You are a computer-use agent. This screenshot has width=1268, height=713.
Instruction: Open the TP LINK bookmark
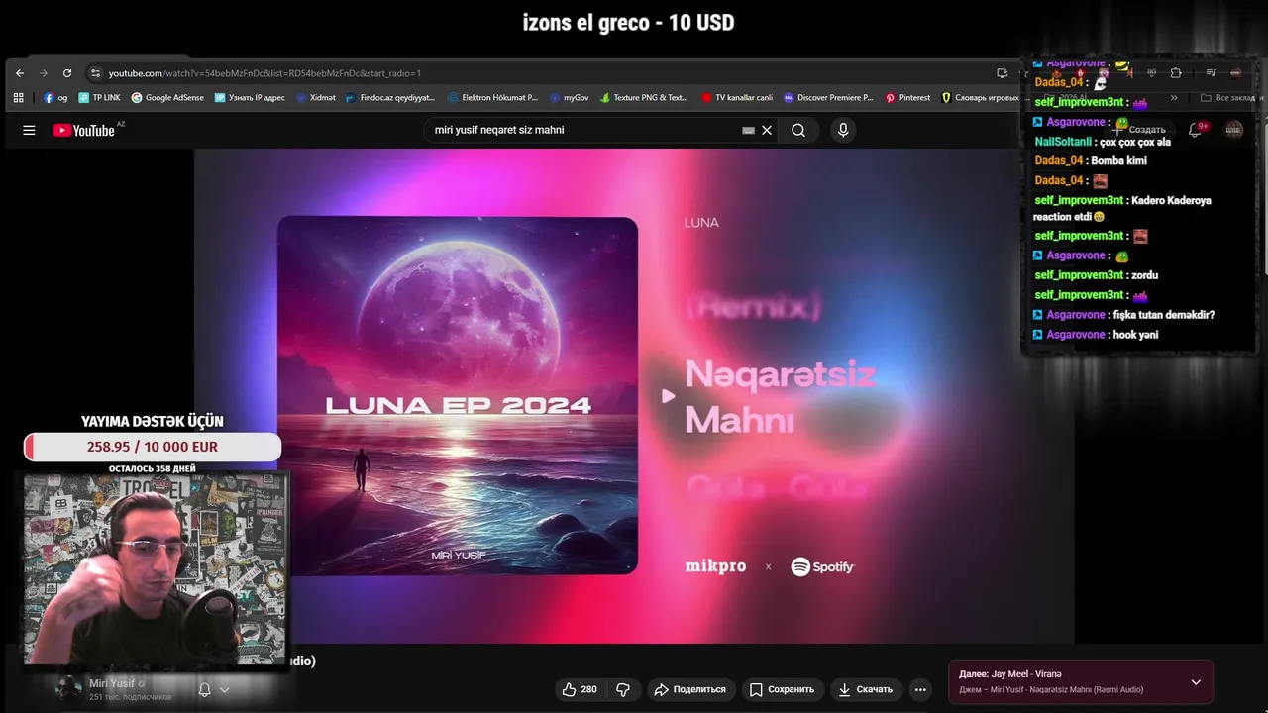99,98
